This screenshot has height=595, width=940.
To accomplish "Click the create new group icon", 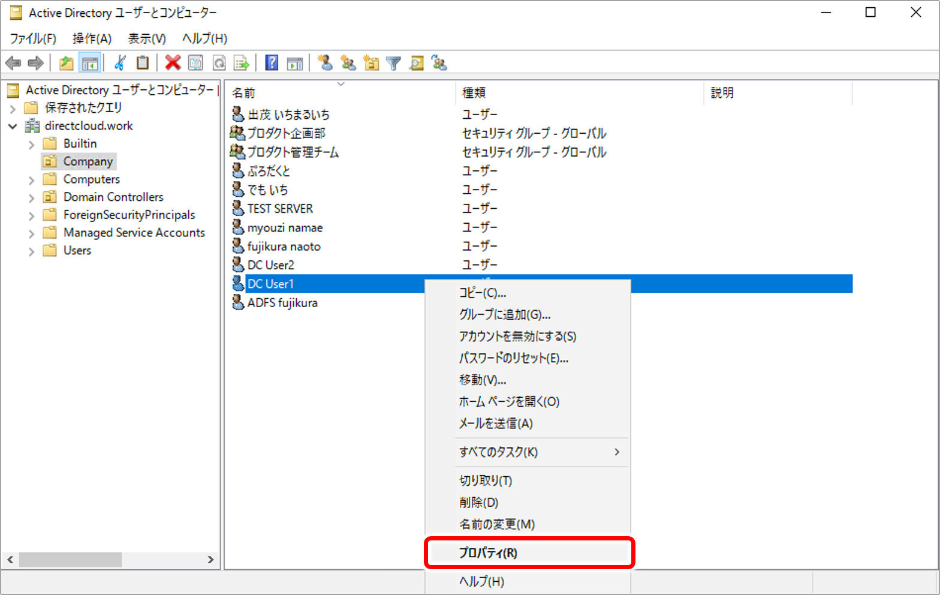I will coord(348,63).
